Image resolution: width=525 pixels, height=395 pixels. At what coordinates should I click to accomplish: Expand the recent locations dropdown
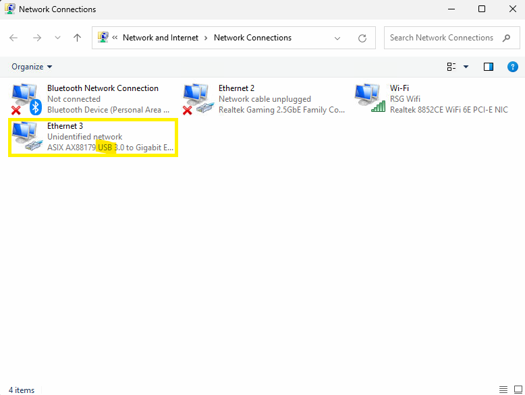click(x=57, y=38)
